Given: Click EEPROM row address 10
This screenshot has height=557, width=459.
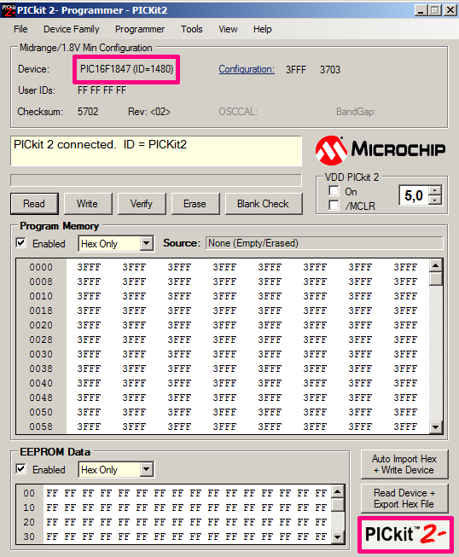Looking at the screenshot, I should coord(29,508).
